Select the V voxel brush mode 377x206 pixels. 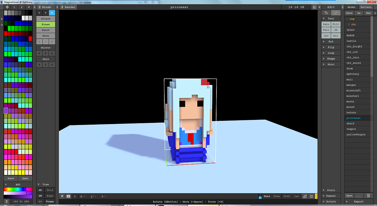pyautogui.click(x=39, y=13)
